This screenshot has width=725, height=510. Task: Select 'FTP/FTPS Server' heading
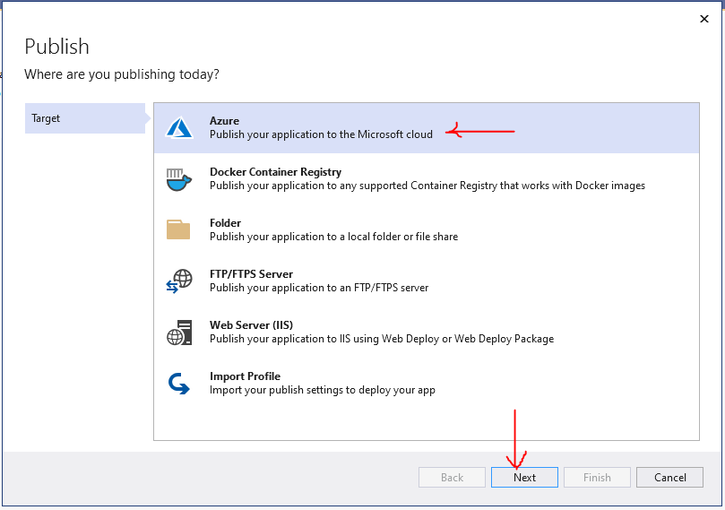tap(252, 274)
